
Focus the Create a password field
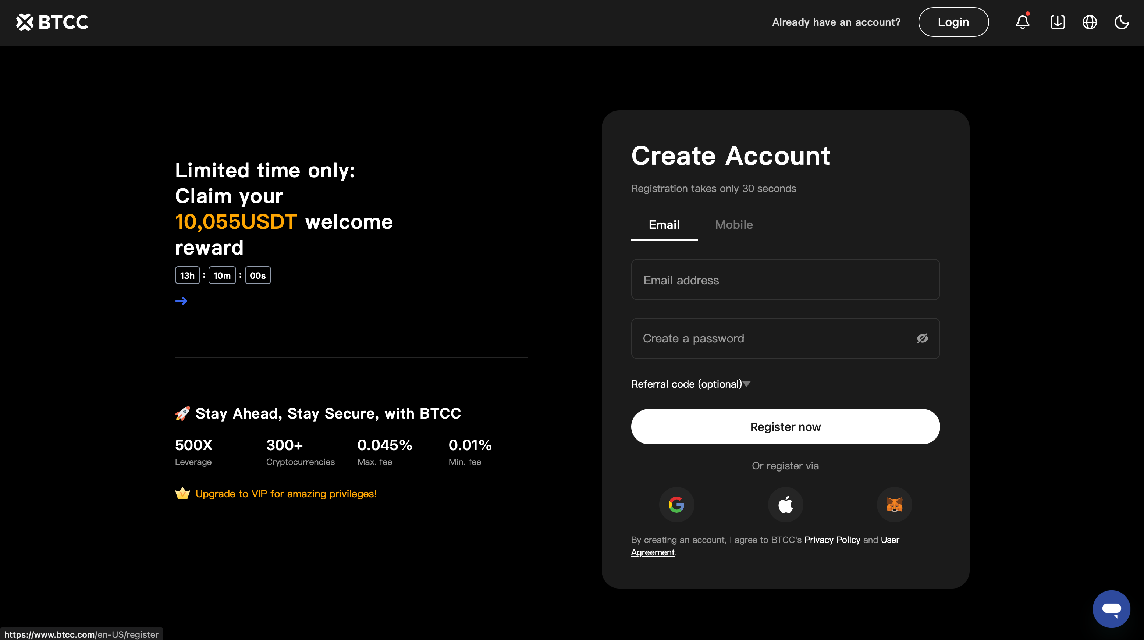(785, 338)
